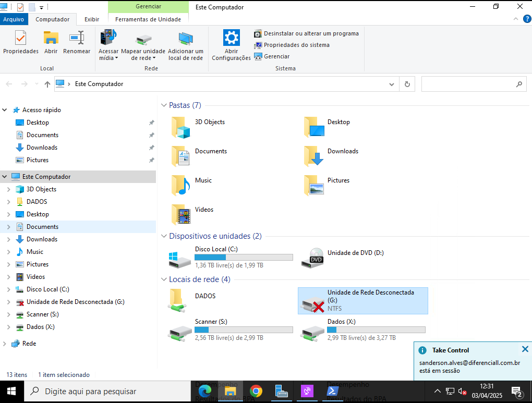The height and width of the screenshot is (403, 532).
Task: Open ribbon help question mark
Action: [527, 19]
